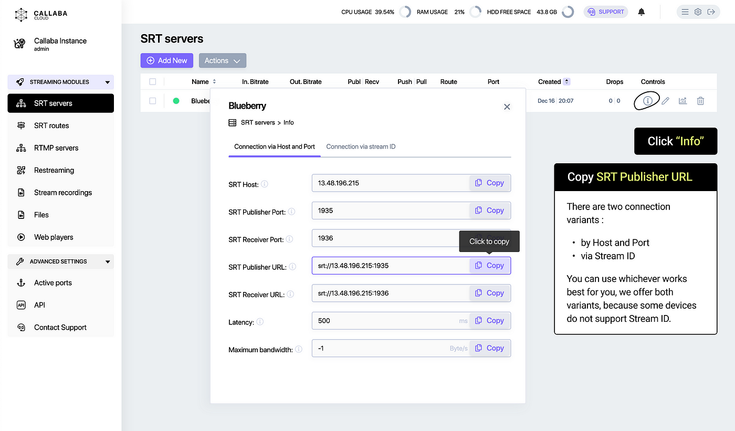Open Contact Support in sidebar
The width and height of the screenshot is (735, 431).
(x=60, y=328)
